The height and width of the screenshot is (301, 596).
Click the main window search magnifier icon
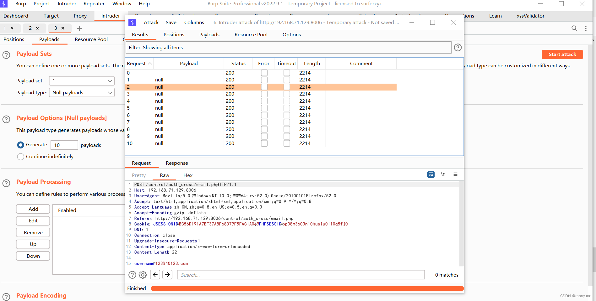[x=574, y=28]
